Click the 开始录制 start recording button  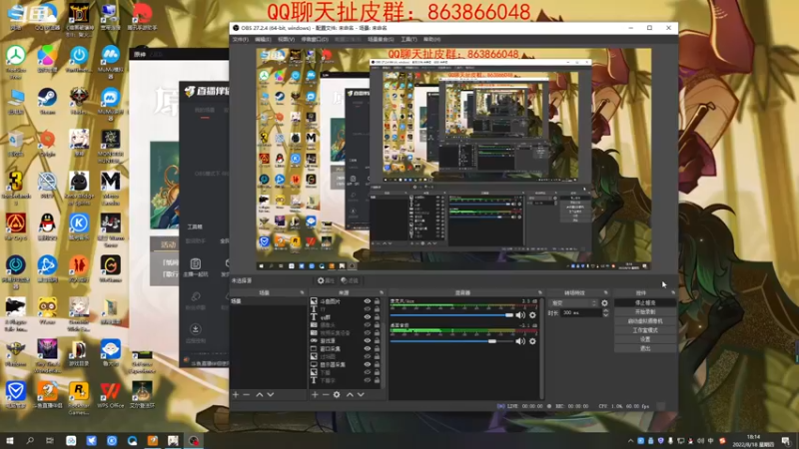pyautogui.click(x=645, y=312)
